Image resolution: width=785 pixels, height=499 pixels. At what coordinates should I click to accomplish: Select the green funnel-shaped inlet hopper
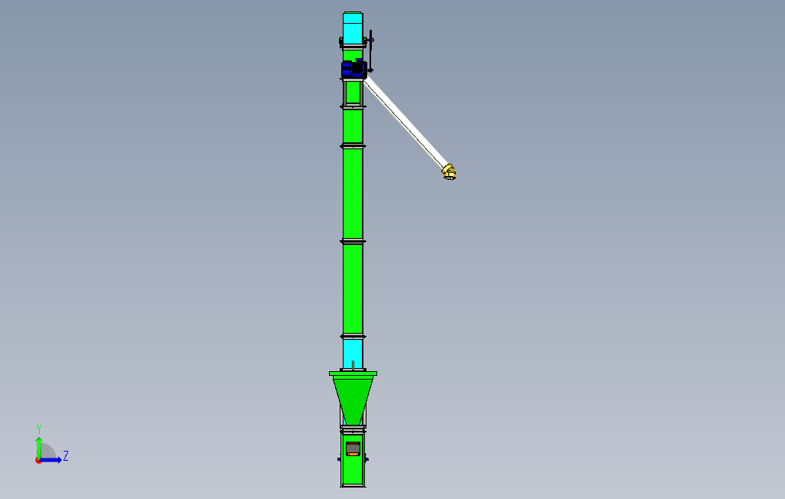point(353,400)
